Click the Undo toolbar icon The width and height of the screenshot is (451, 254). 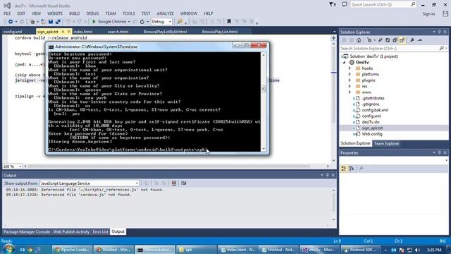pyautogui.click(x=68, y=22)
